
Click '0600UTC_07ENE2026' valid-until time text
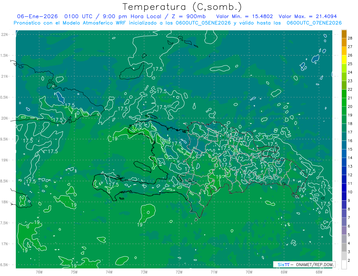[314, 23]
